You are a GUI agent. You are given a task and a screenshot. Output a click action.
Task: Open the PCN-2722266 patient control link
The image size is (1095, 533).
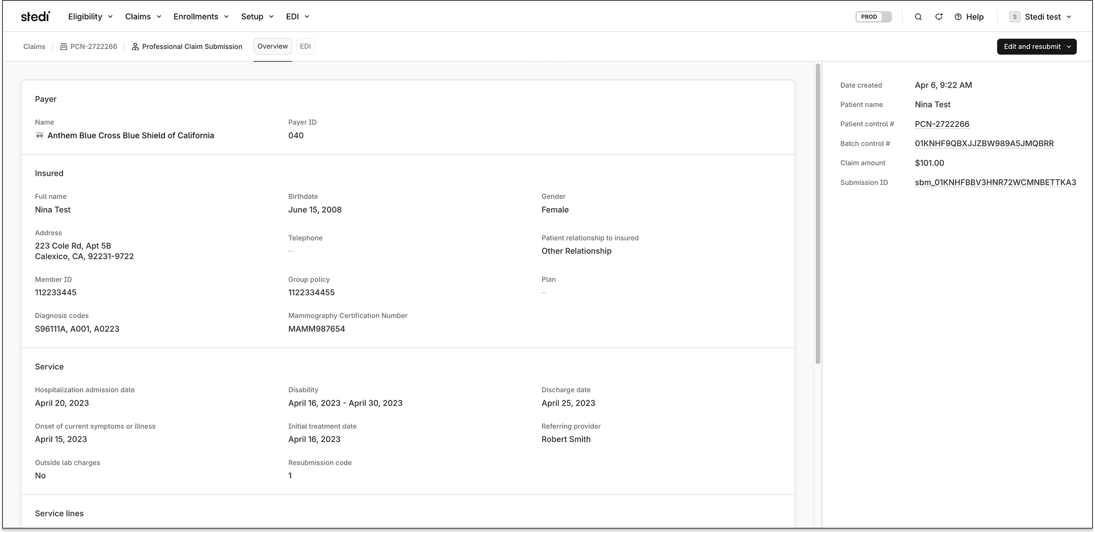click(x=941, y=124)
